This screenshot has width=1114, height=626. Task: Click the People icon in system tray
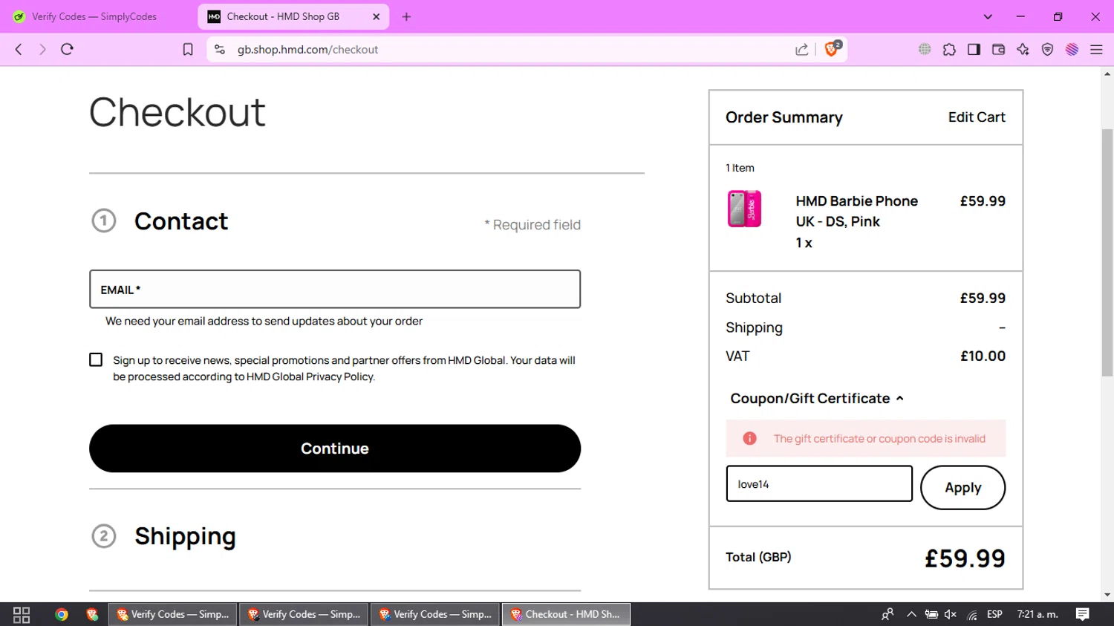pos(887,614)
